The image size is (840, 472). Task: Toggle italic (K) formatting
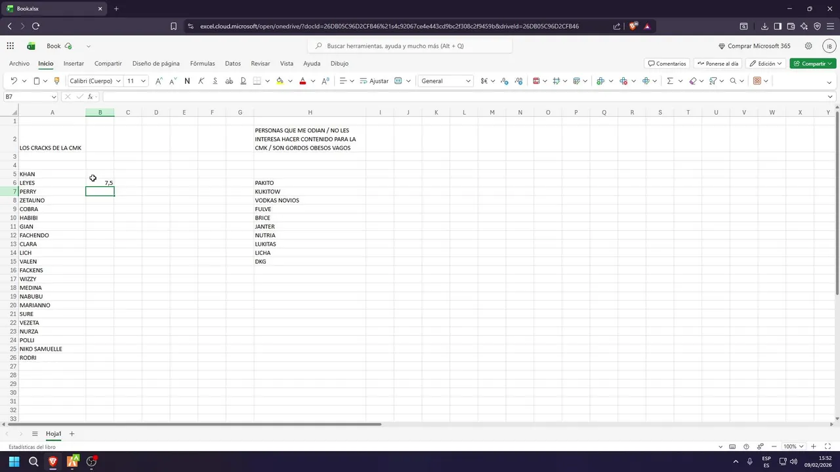(201, 81)
